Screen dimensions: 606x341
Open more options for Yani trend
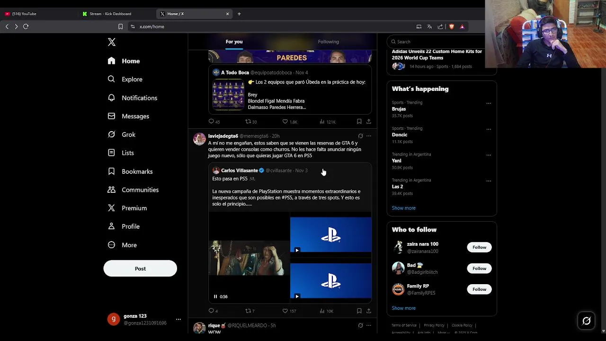[489, 155]
